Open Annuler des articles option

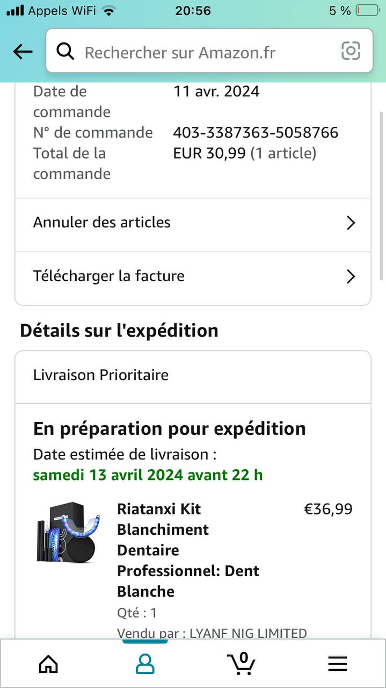(x=102, y=223)
